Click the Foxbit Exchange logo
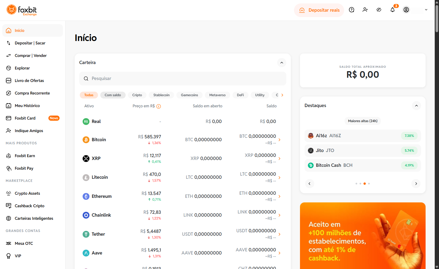This screenshot has height=269, width=439. pos(22,10)
